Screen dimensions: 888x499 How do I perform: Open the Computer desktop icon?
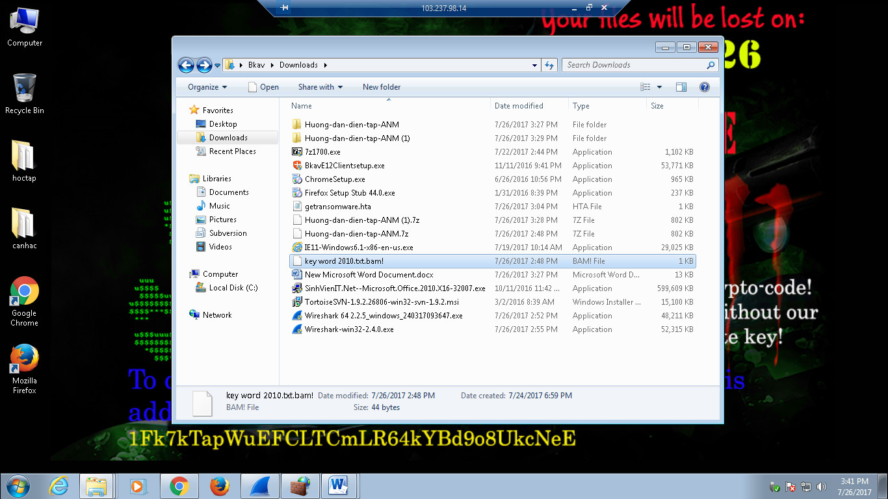coord(25,27)
